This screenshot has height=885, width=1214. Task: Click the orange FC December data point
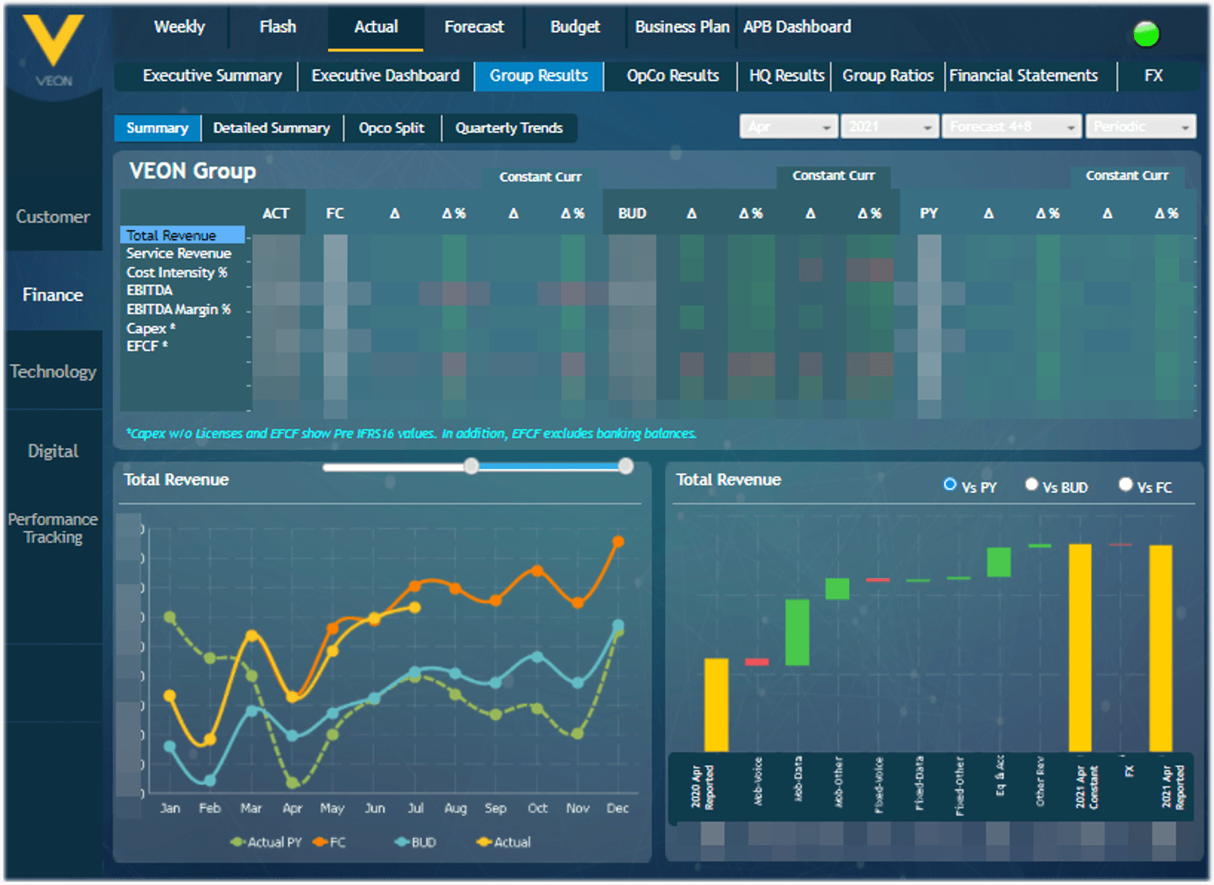(x=618, y=541)
